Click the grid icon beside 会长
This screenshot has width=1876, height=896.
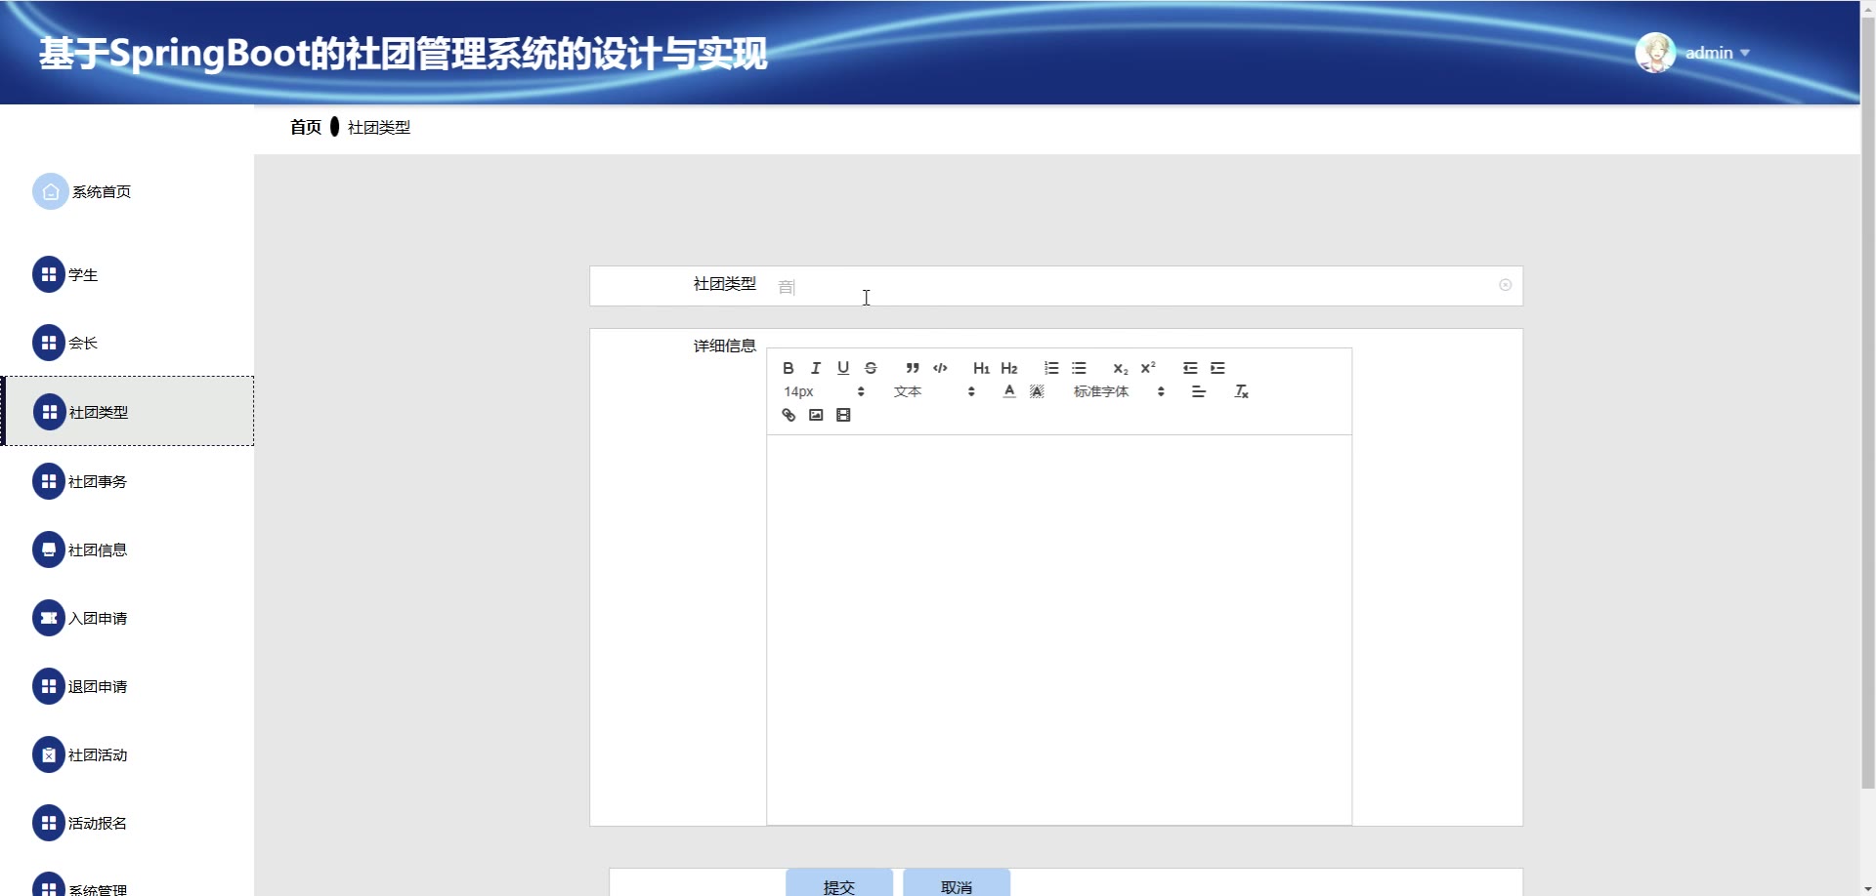click(x=49, y=343)
